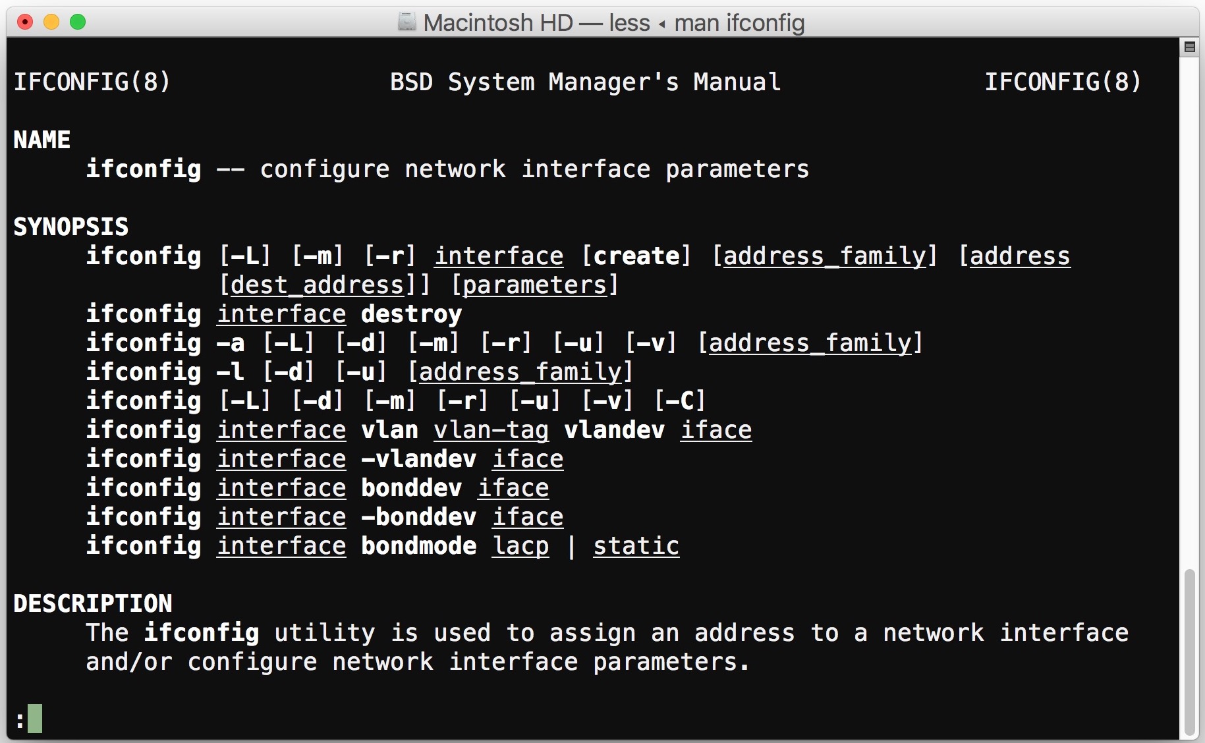Close the terminal window with the red button
The image size is (1205, 743).
pos(25,22)
